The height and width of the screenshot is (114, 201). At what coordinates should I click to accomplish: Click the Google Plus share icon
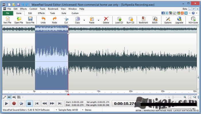171,13
